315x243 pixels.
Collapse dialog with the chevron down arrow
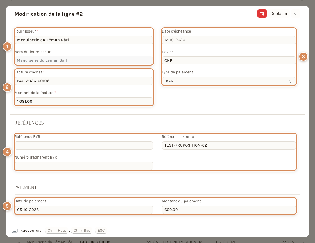click(x=296, y=14)
